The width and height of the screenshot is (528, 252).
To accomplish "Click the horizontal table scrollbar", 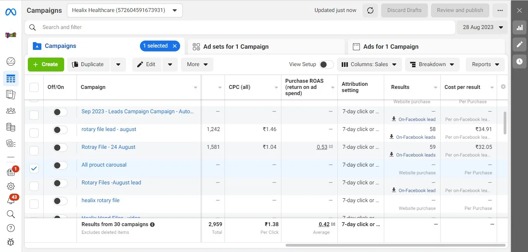I will coord(395,245).
